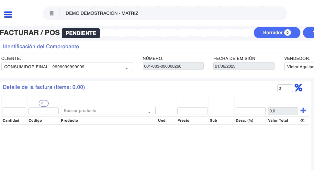The image size is (314, 170).
Task: Click the Número field 001-003-000000266
Action: pyautogui.click(x=173, y=66)
